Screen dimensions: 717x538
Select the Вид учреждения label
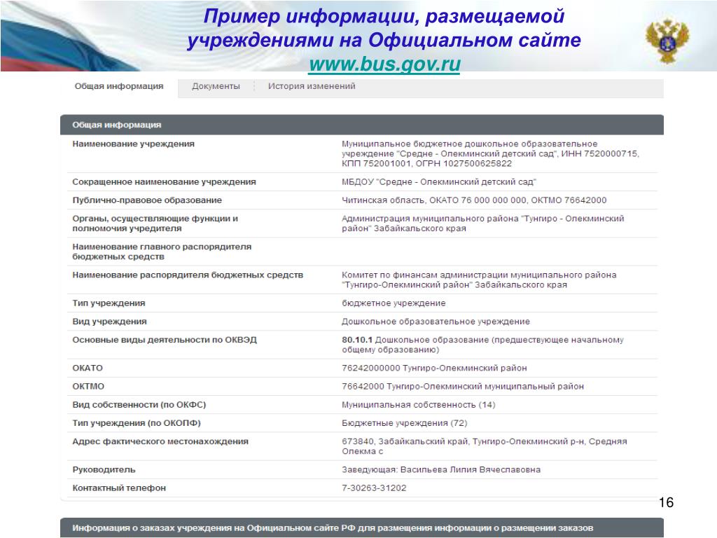point(109,321)
